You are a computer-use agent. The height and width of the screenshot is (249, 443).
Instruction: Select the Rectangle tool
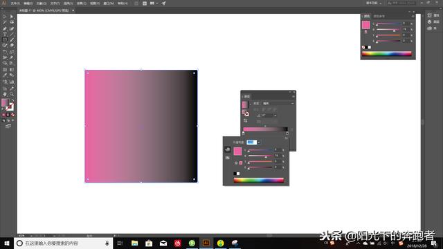coord(5,40)
